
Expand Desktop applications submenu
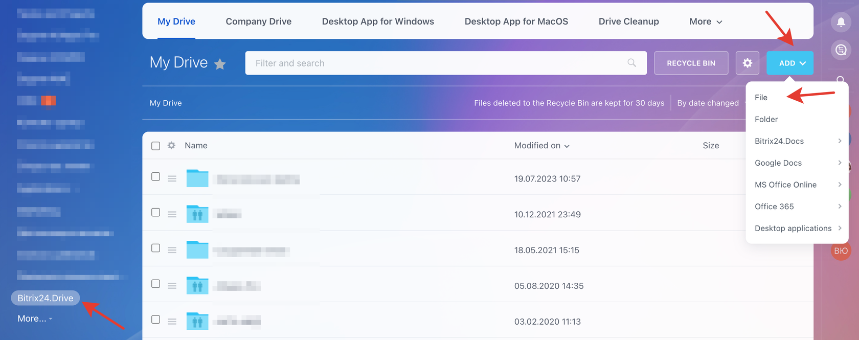tap(797, 229)
